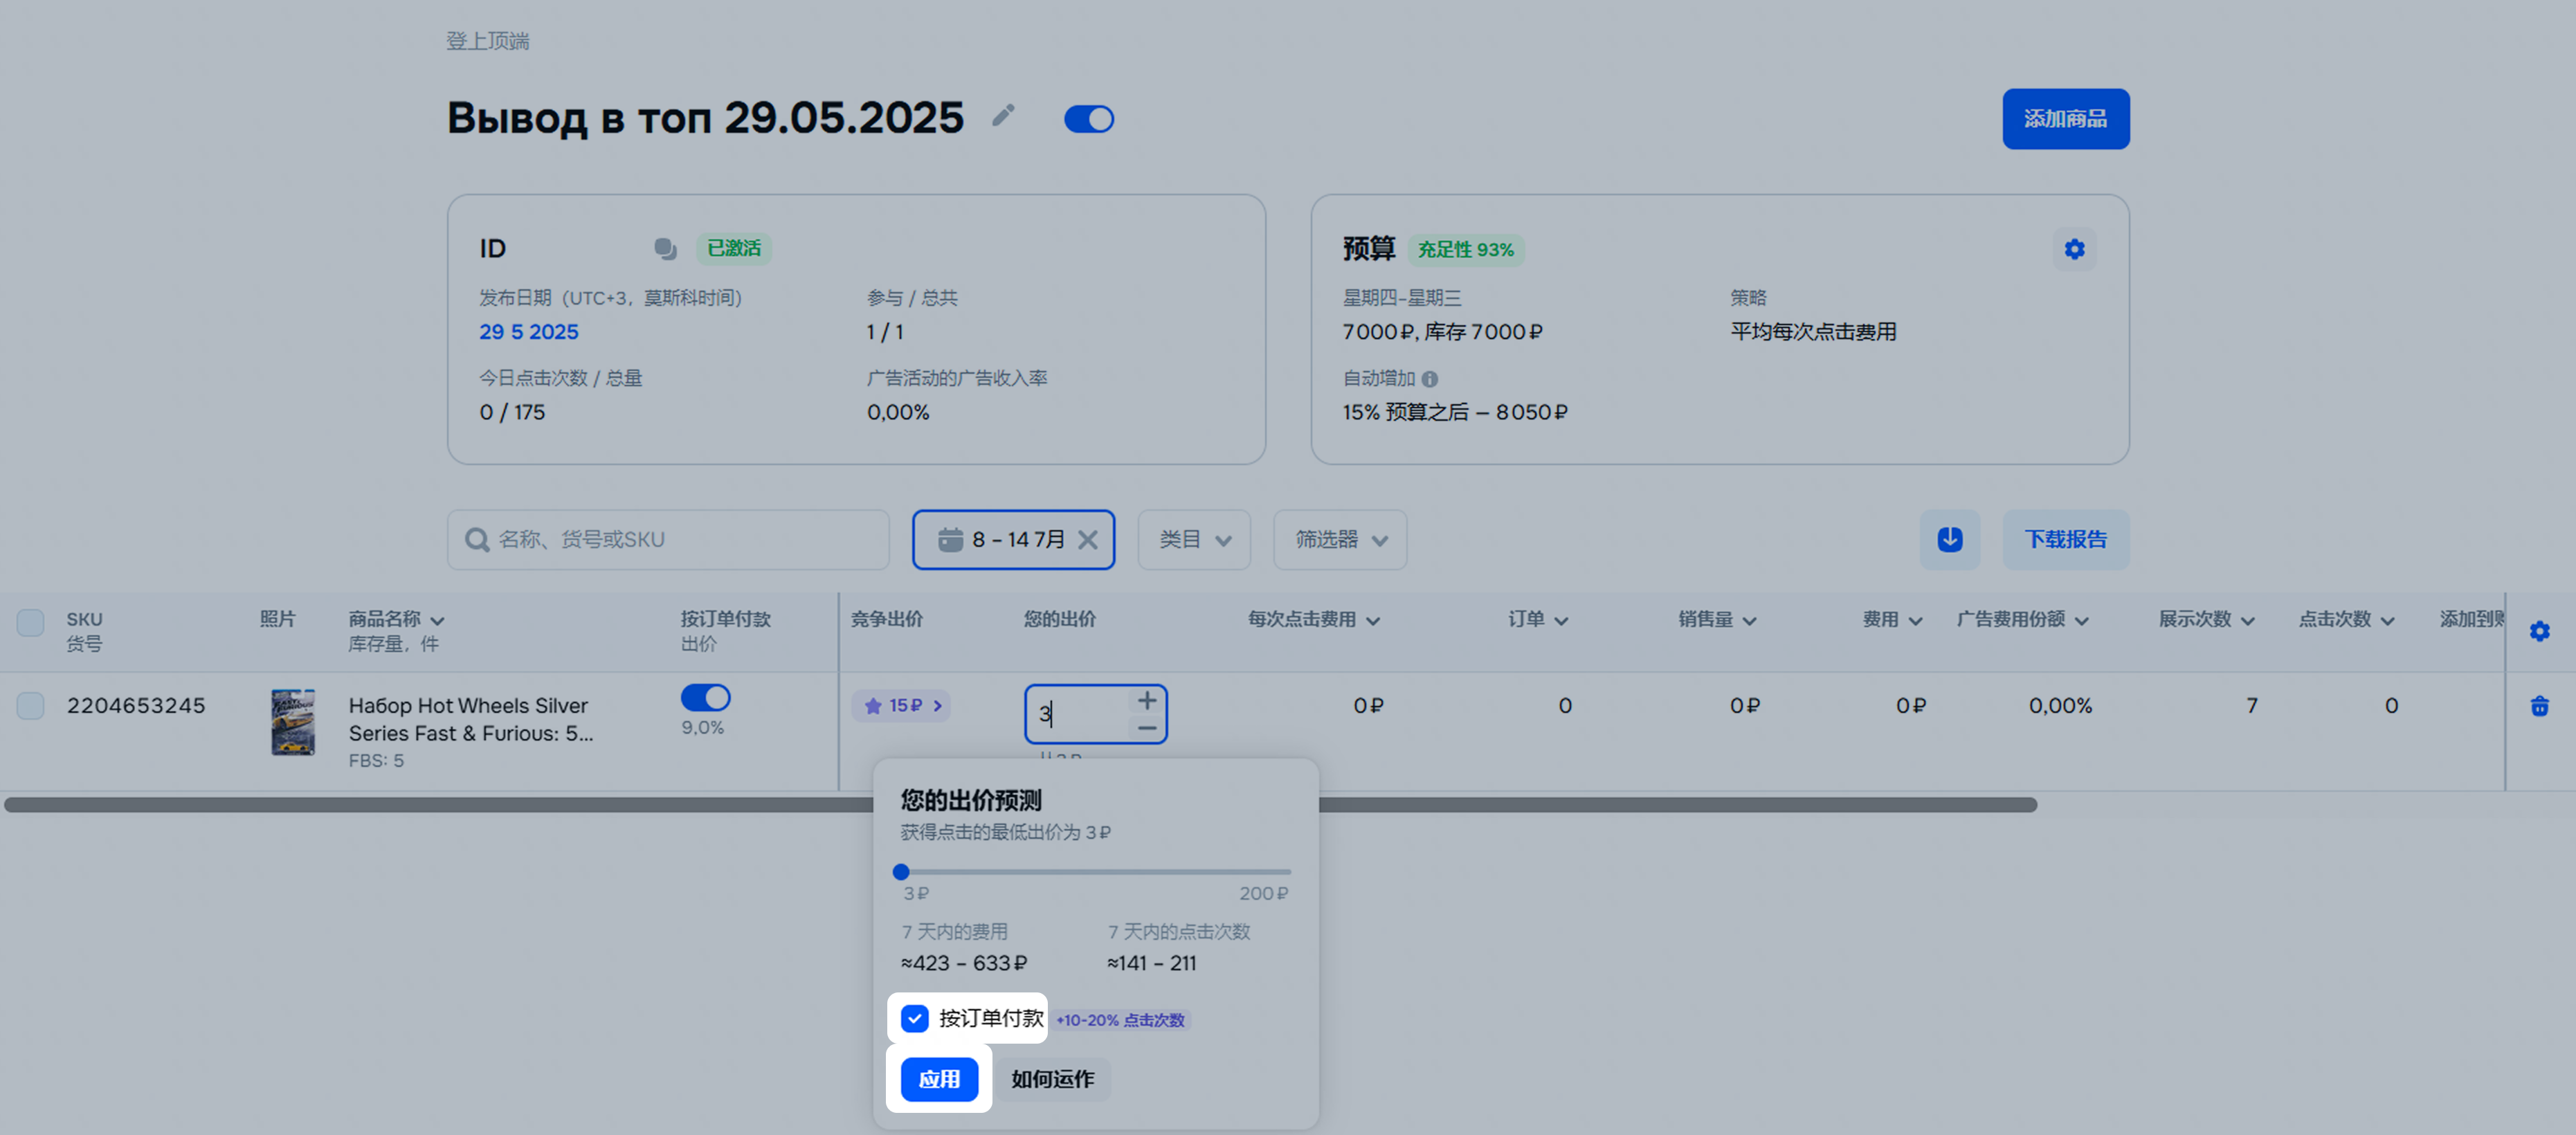Toggle the campaign active switch
Screen dimensions: 2576x1135
pos(1088,119)
